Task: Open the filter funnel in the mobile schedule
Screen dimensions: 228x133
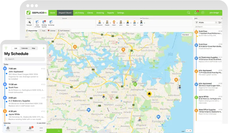Action: 6,48
